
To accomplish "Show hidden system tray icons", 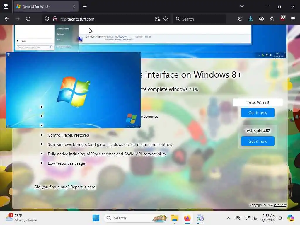I will tap(229, 218).
